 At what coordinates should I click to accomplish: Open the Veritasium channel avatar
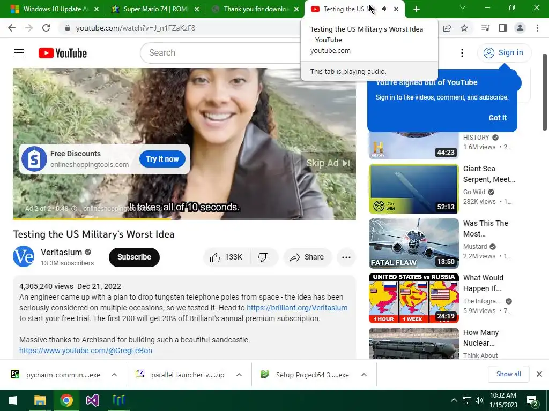pos(24,256)
